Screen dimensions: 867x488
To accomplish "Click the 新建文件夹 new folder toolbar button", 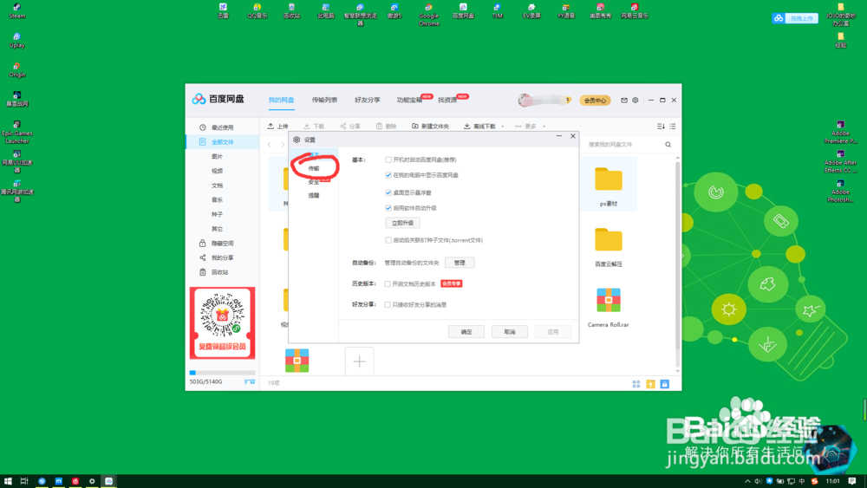I will click(430, 126).
